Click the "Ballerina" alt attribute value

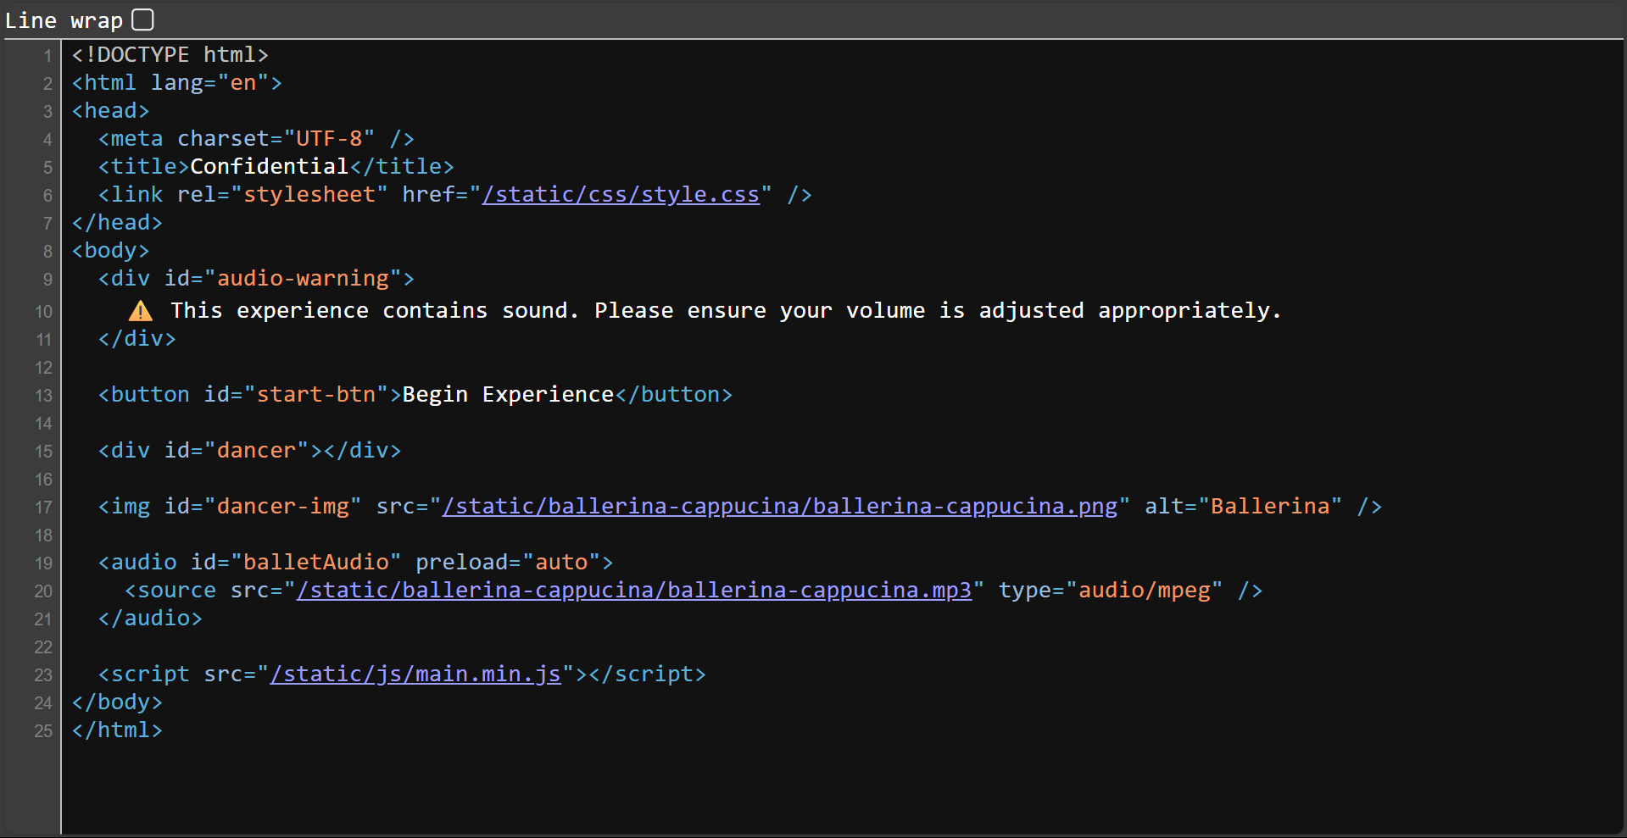coord(1270,507)
